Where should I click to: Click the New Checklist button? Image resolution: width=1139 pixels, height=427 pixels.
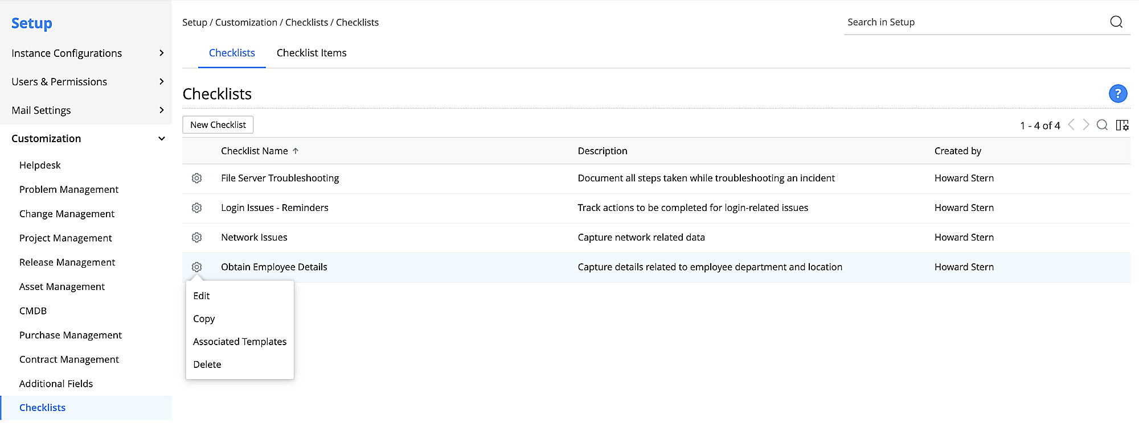tap(218, 125)
